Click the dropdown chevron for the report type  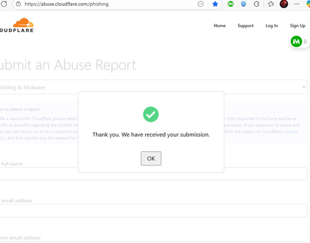click(x=304, y=87)
